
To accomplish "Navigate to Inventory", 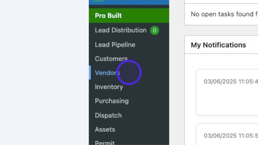I will [109, 87].
